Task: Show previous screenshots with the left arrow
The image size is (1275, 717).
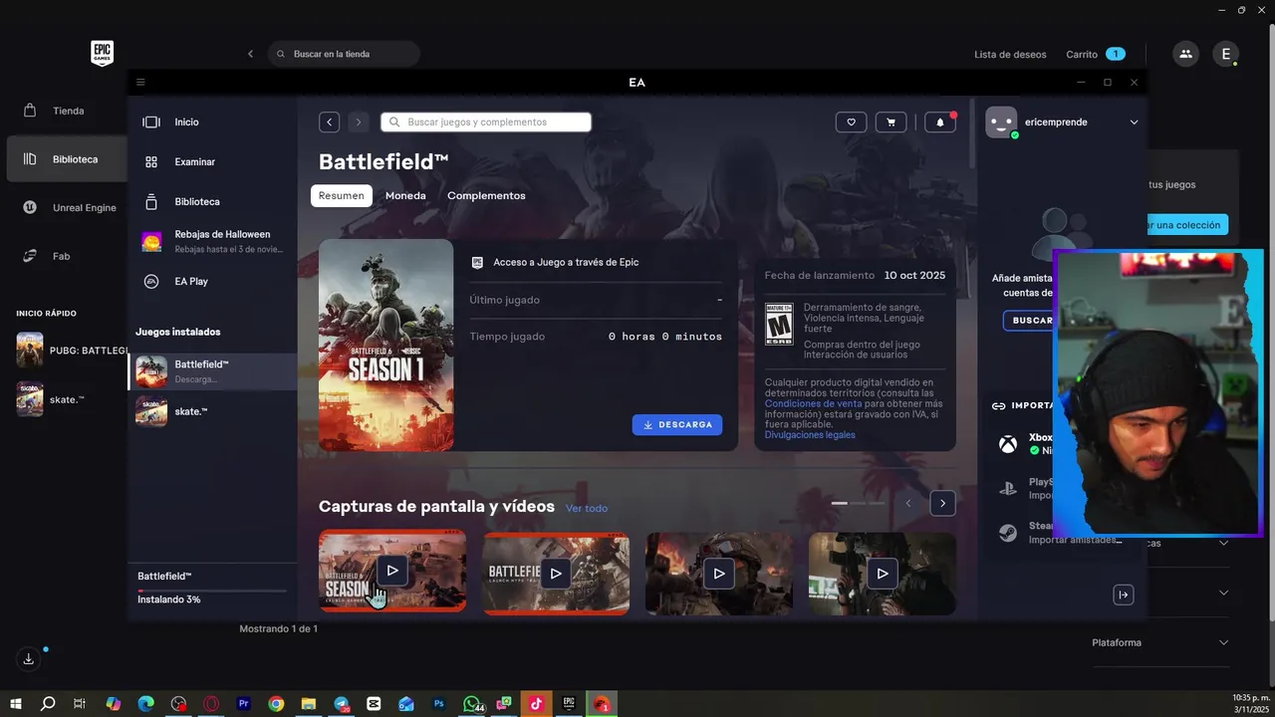Action: tap(908, 503)
